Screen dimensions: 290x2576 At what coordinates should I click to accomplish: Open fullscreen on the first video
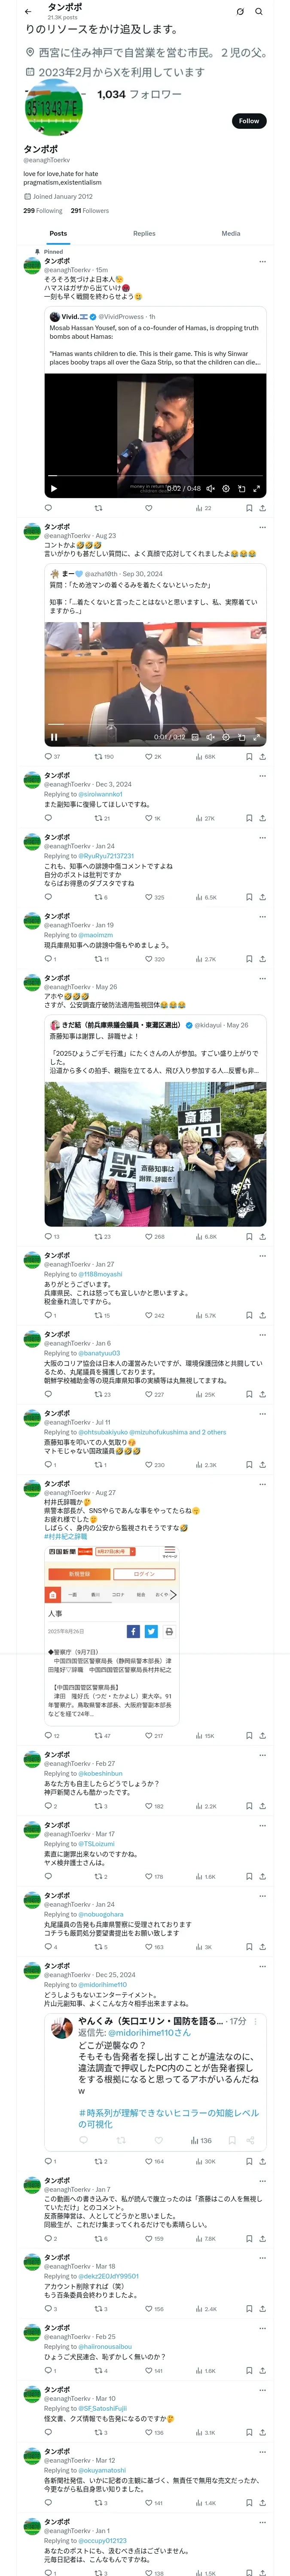click(256, 489)
